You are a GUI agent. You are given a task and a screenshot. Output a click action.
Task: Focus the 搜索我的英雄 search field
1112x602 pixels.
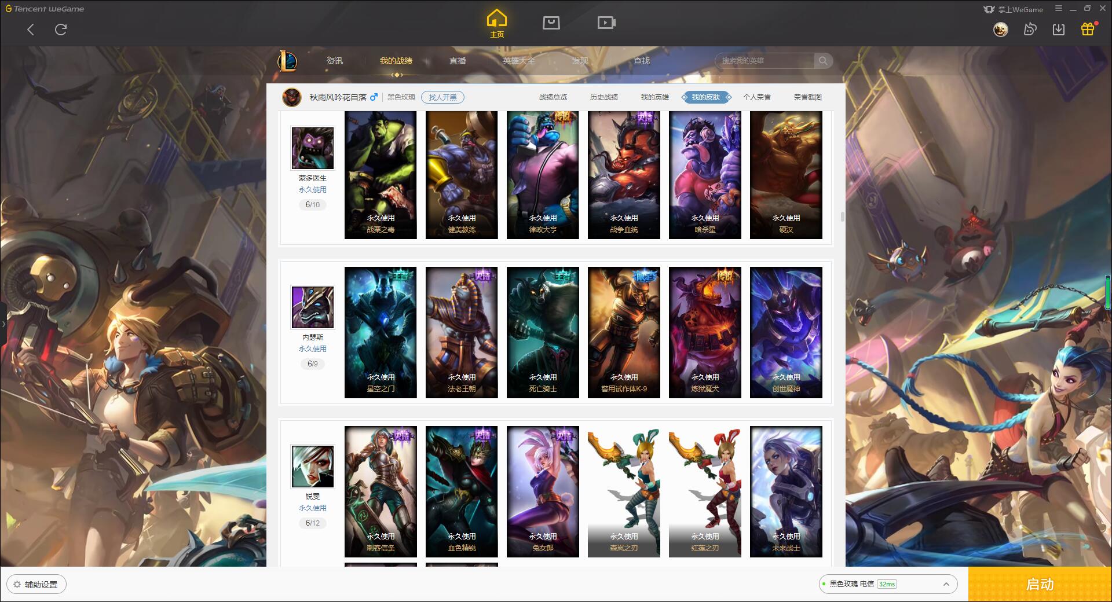tap(765, 60)
